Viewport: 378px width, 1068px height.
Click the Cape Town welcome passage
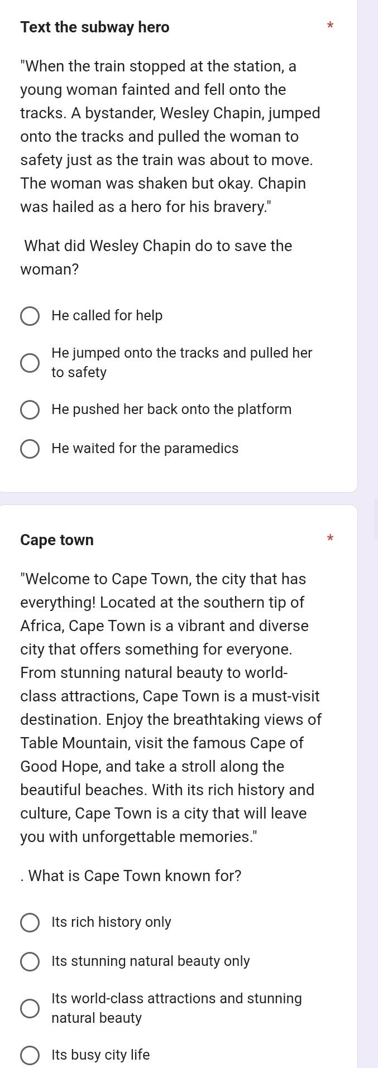coord(171,708)
